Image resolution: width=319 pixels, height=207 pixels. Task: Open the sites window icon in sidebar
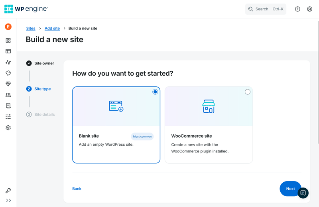point(8,51)
